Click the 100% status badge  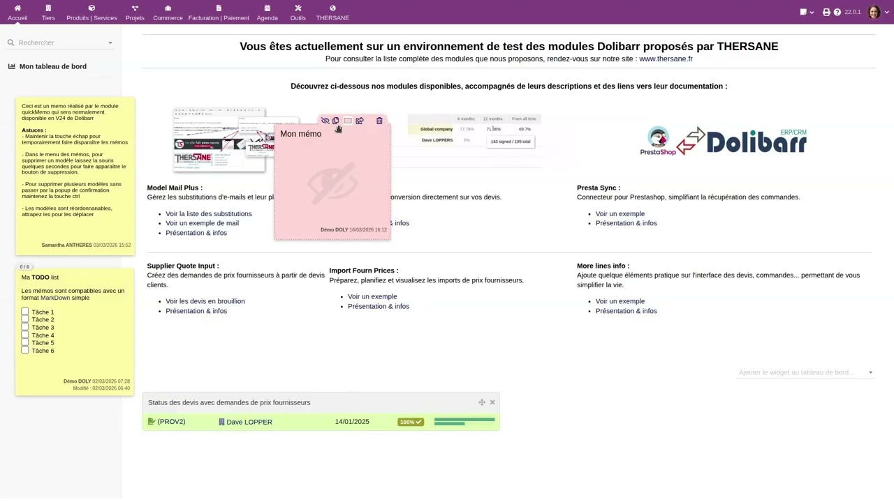tap(411, 422)
